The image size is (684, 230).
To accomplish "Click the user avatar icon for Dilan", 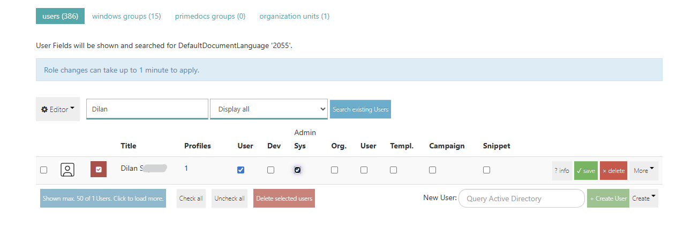I will pos(67,170).
